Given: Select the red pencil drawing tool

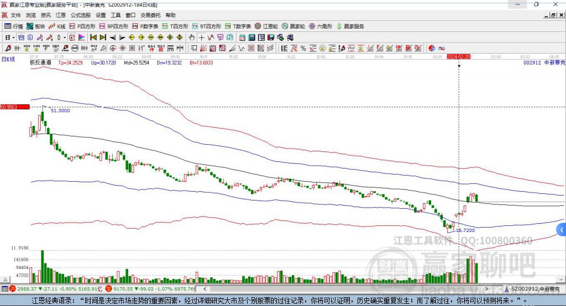Looking at the screenshot, I should tap(8, 49).
